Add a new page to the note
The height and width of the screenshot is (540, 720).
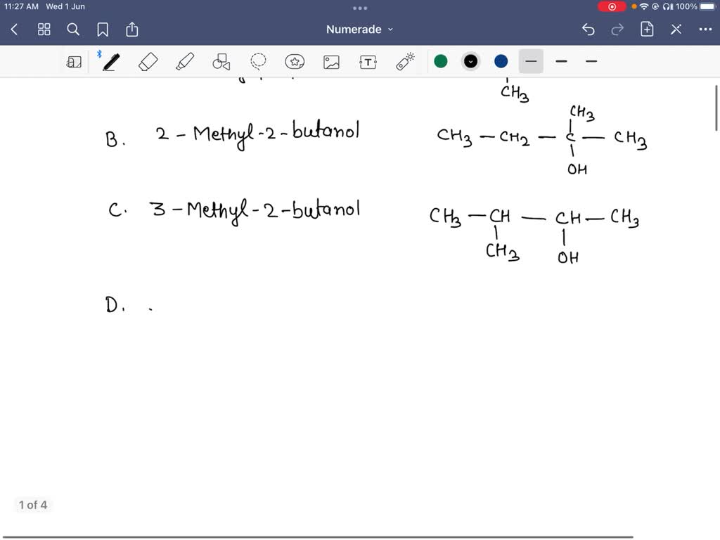[x=647, y=30]
